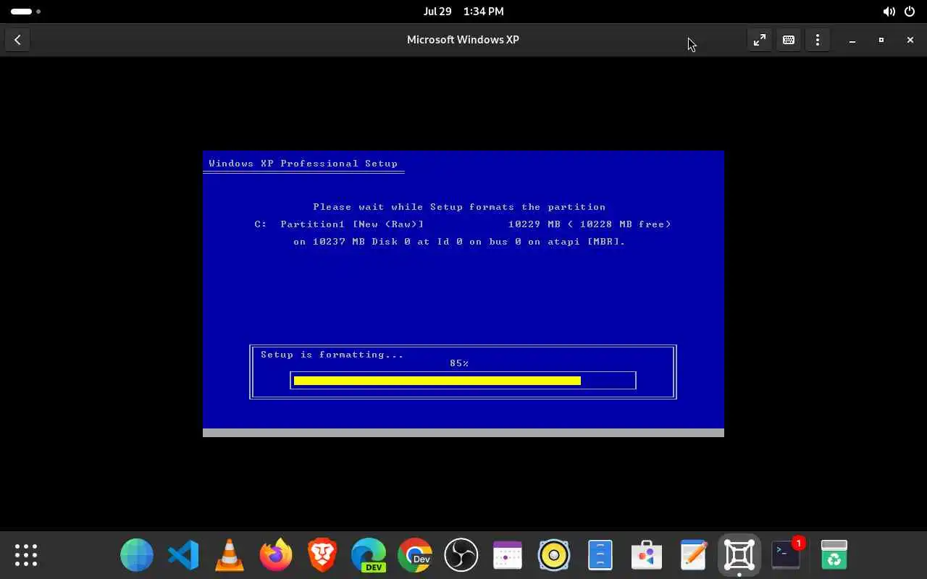Click the Microsoft Windows XP window title

(463, 40)
